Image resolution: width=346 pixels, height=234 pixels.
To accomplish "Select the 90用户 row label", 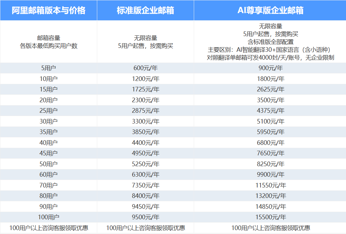I will [48, 206].
